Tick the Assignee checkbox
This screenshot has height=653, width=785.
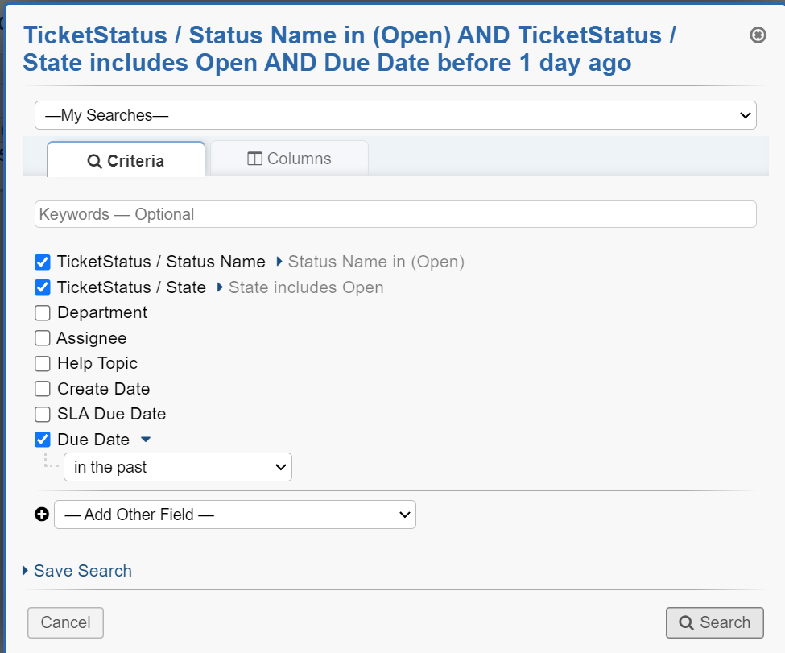tap(43, 338)
